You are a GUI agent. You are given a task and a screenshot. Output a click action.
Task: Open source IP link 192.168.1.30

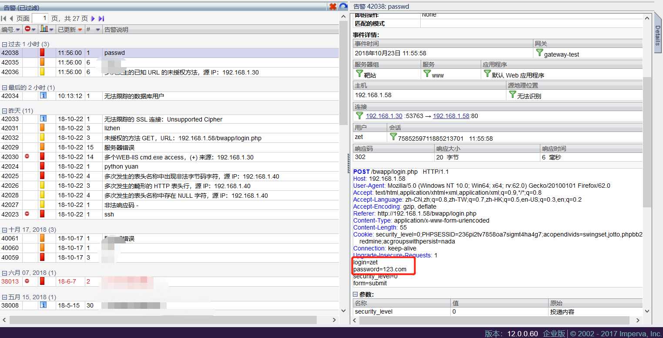(x=384, y=116)
